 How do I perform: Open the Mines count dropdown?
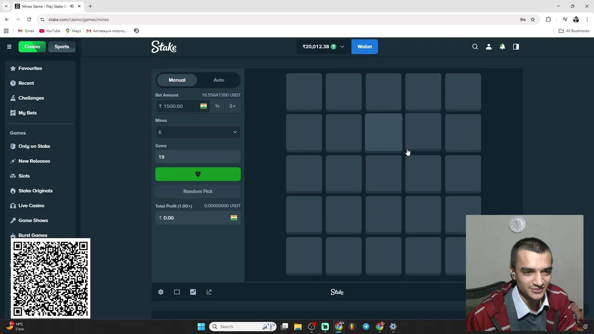(198, 132)
